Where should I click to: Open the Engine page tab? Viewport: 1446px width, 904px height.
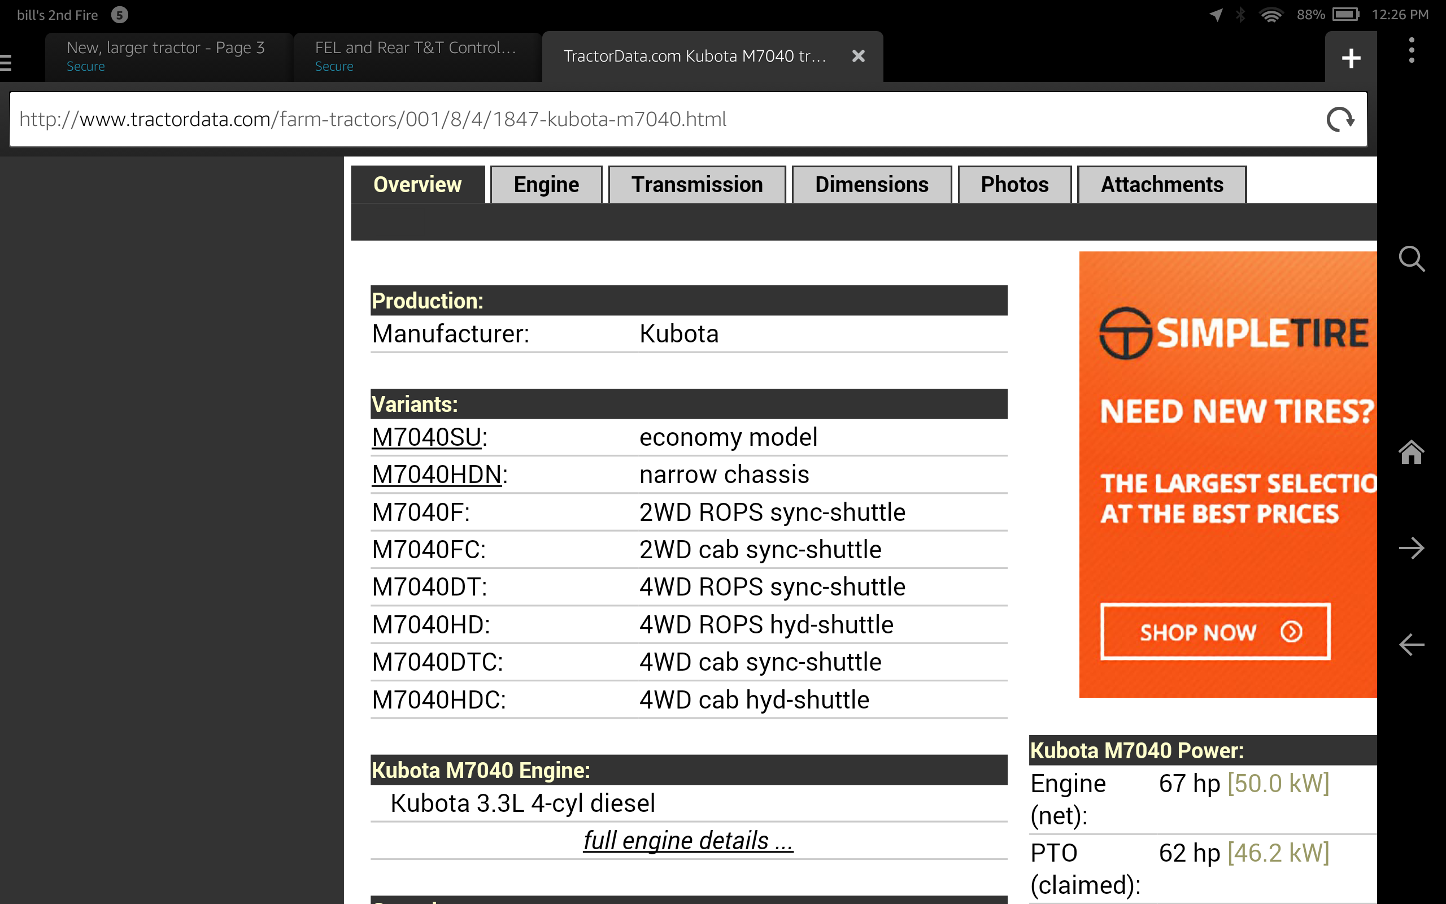(x=546, y=184)
